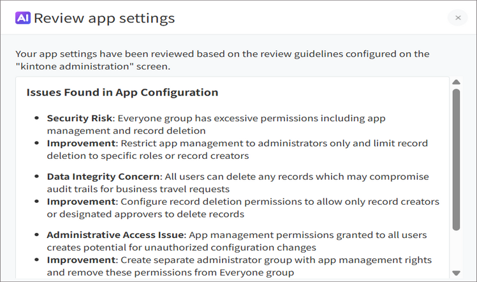Viewport: 477px width, 282px height.
Task: Click the "Security Risk" bold label
Action: pos(79,118)
